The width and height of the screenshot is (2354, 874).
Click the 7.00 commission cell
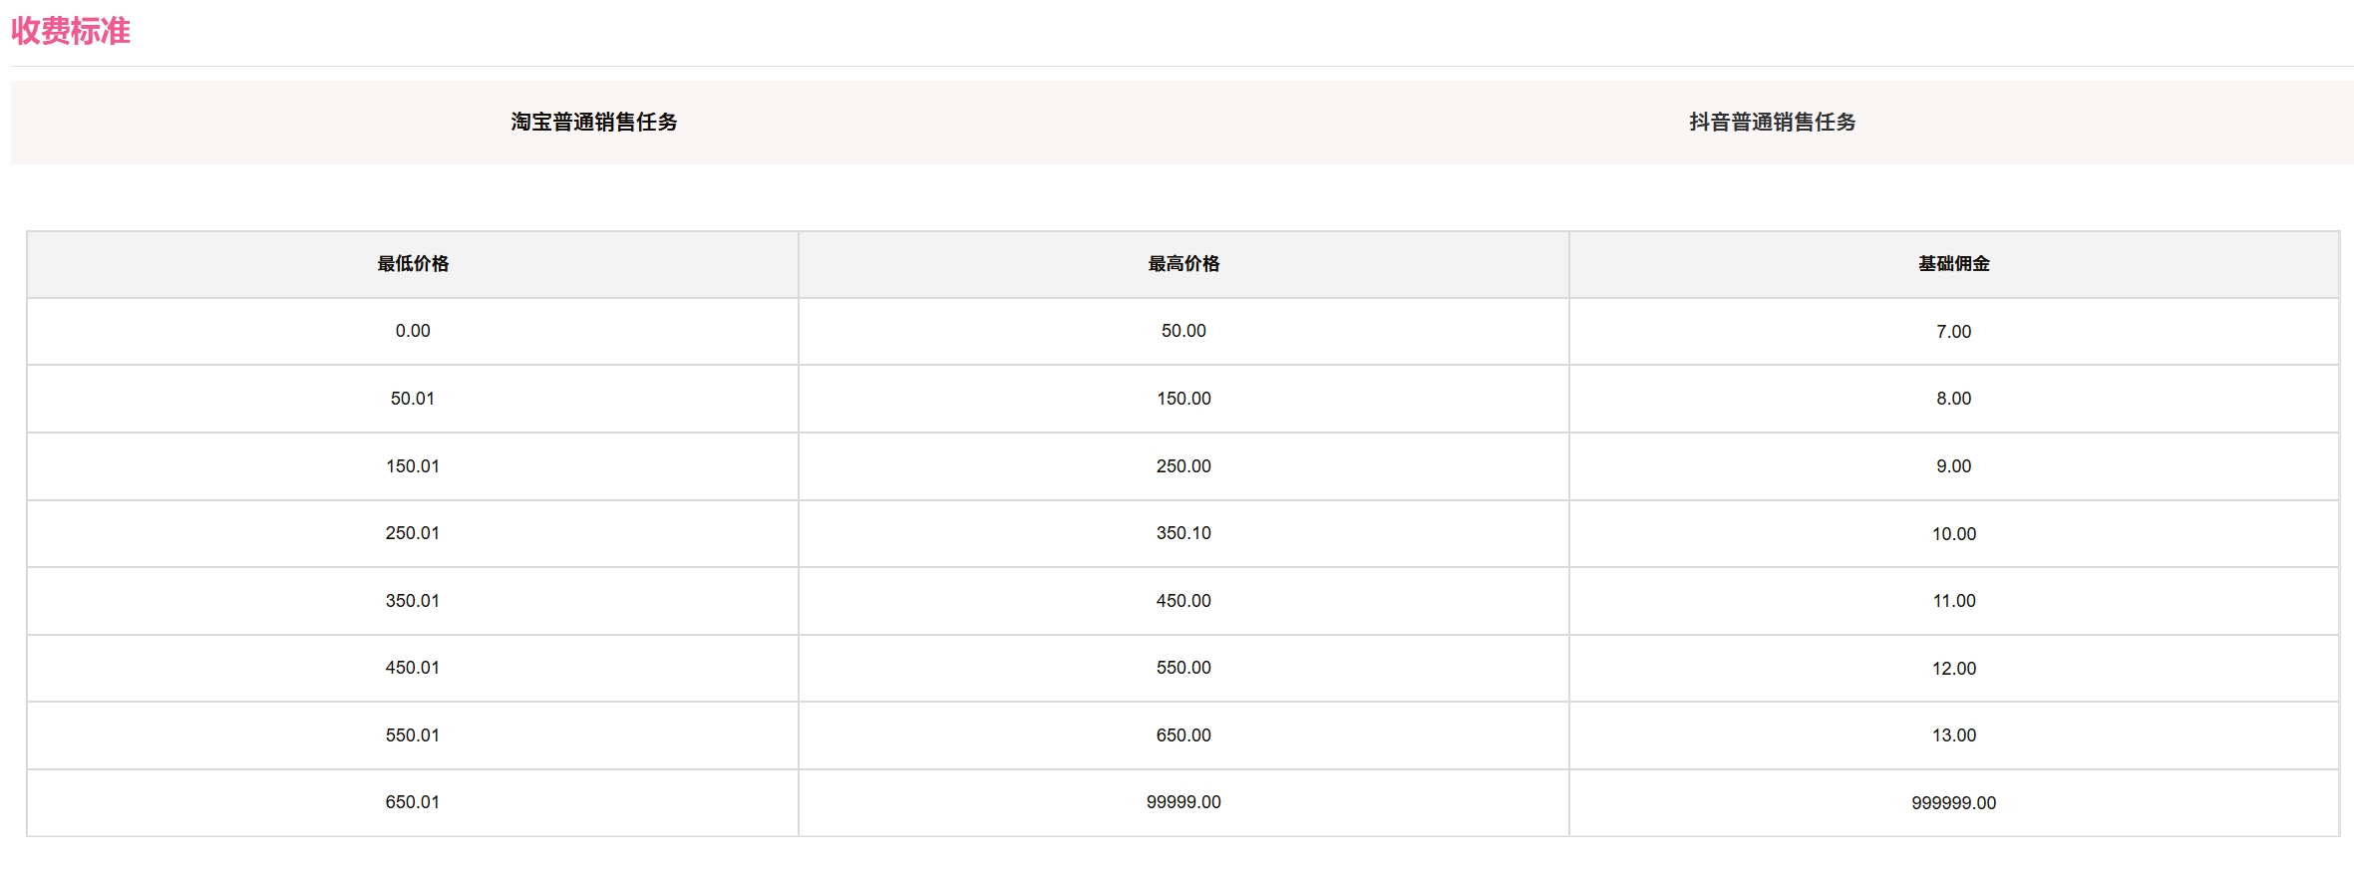[x=1953, y=332]
